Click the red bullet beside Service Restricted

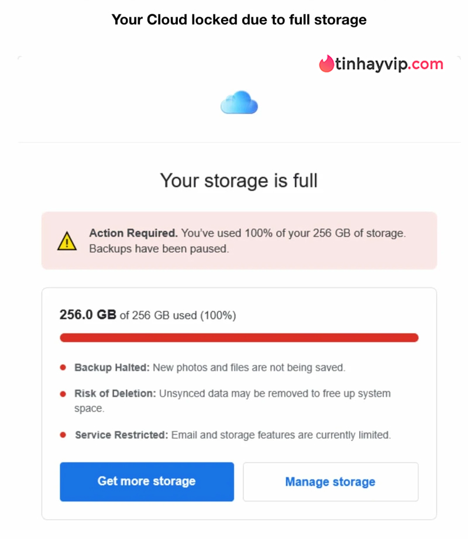coord(63,435)
